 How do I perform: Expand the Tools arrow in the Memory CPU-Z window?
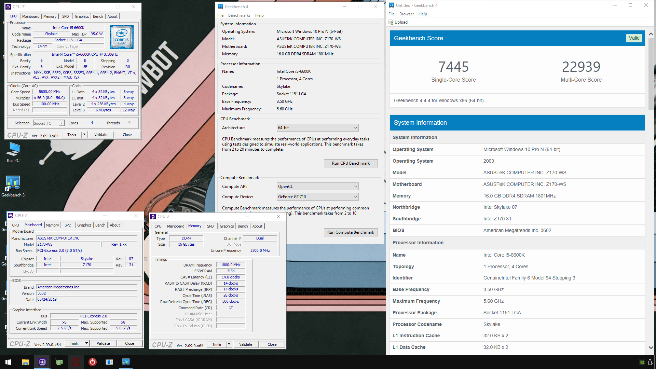coord(229,344)
